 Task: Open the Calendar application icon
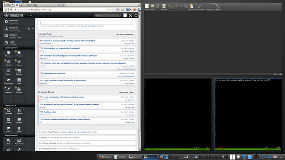[x=19, y=72]
